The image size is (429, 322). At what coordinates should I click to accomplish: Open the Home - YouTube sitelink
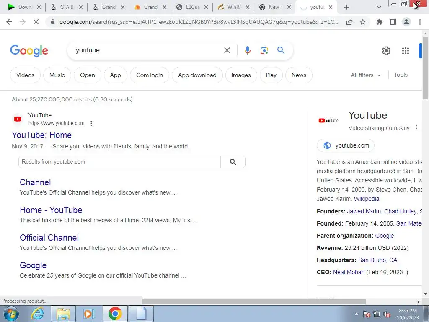point(51,210)
